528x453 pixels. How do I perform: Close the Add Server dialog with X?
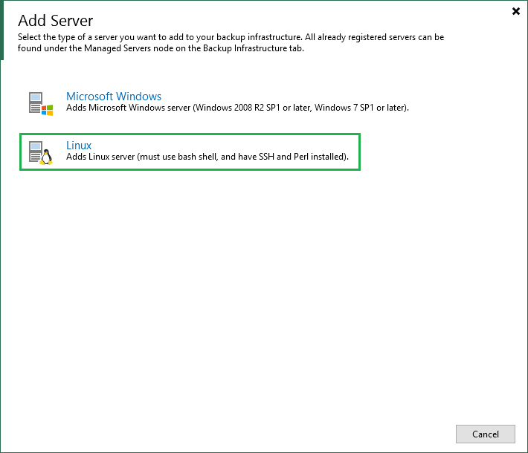[516, 11]
